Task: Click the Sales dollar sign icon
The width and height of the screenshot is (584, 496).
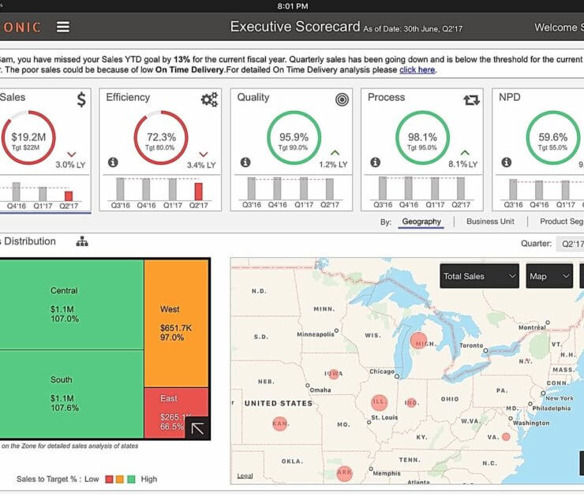Action: pos(81,99)
